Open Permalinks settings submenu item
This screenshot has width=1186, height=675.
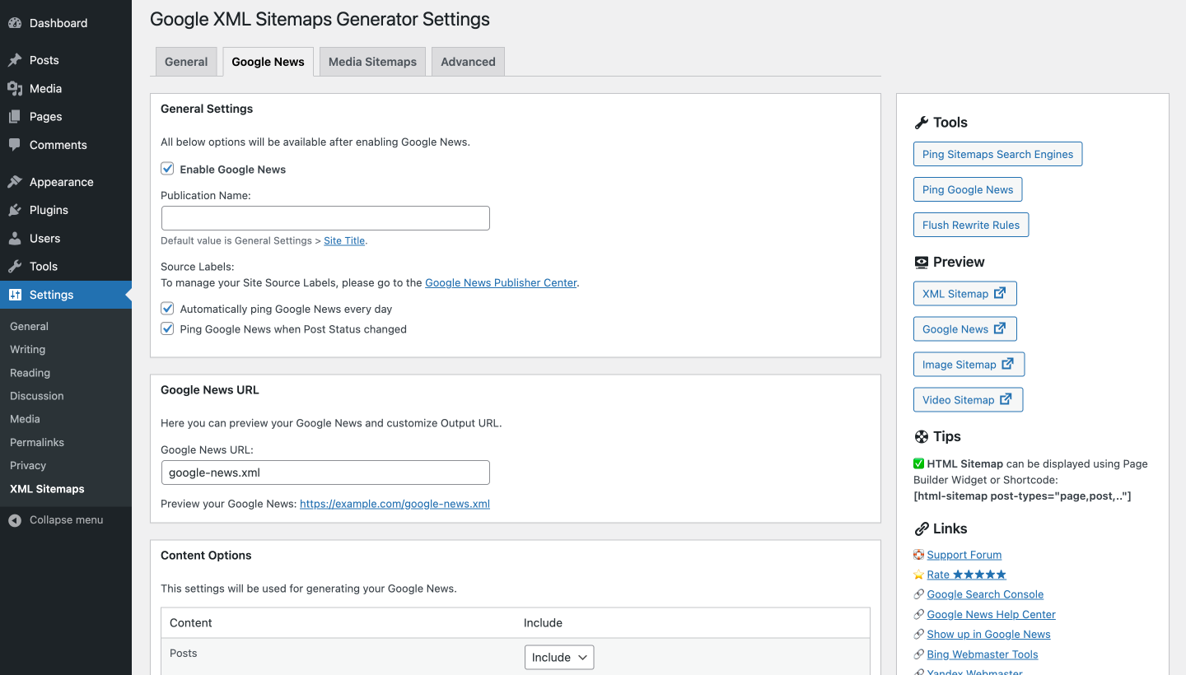[x=37, y=442]
